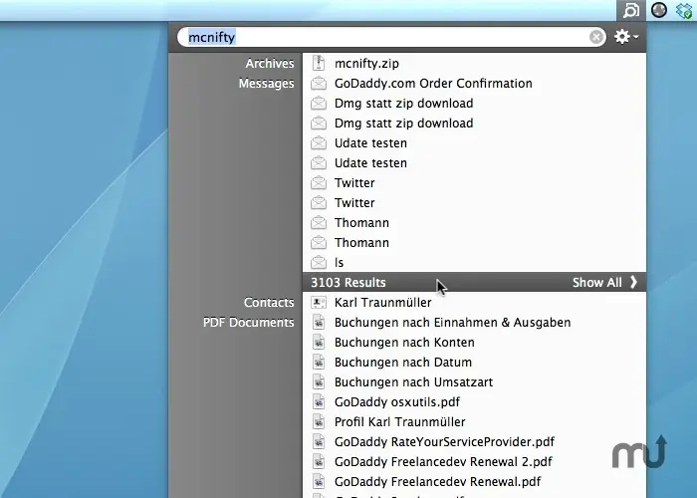The height and width of the screenshot is (498, 697).
Task: Select the second Thomann message row
Action: [474, 243]
